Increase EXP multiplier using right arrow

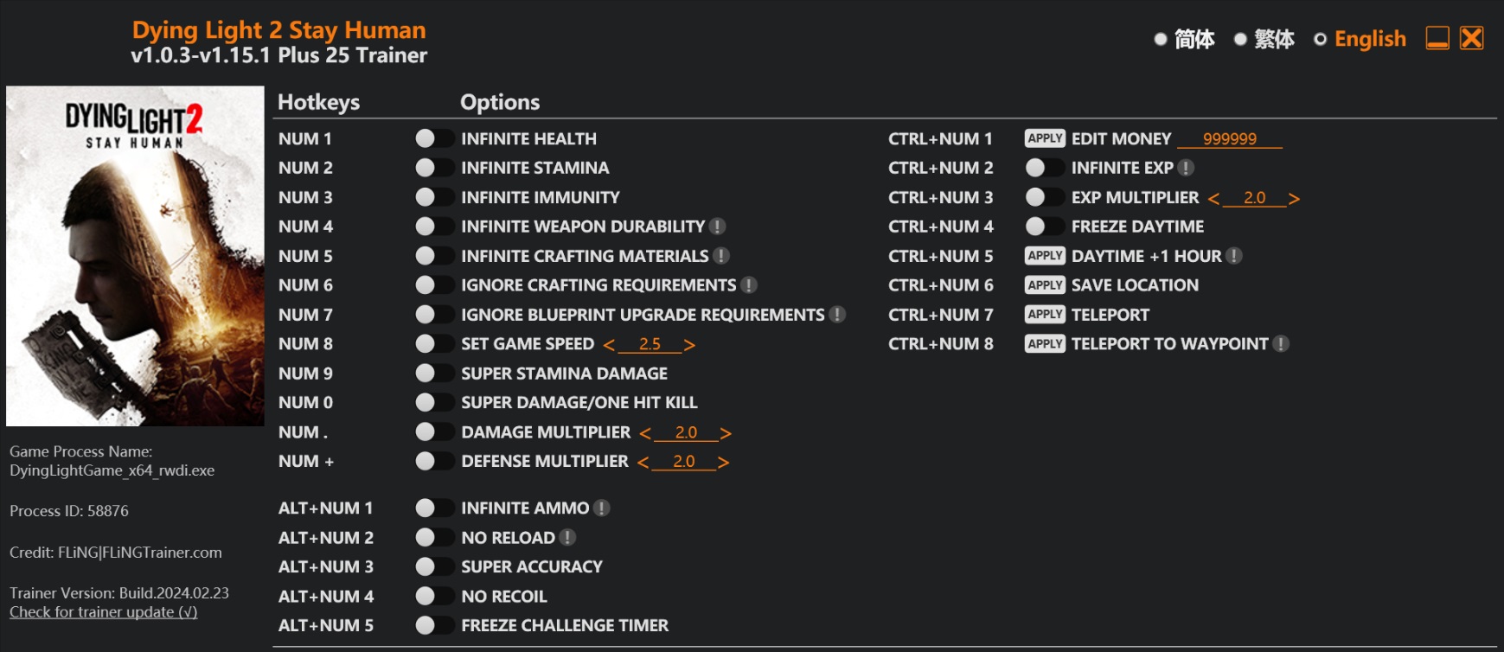point(1294,199)
